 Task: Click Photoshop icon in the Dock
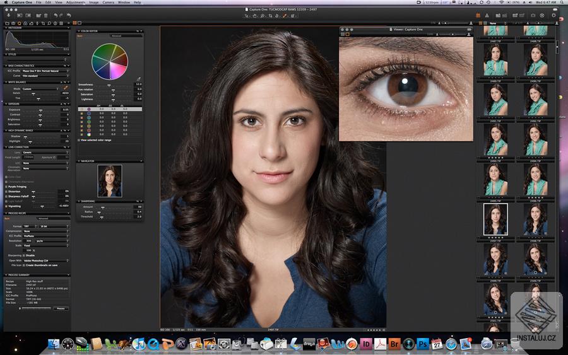422,344
